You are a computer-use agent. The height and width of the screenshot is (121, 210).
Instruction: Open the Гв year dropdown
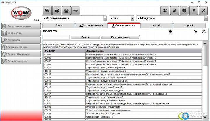pos(132,18)
